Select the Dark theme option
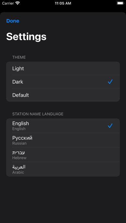The width and height of the screenshot is (126, 223). click(x=63, y=82)
